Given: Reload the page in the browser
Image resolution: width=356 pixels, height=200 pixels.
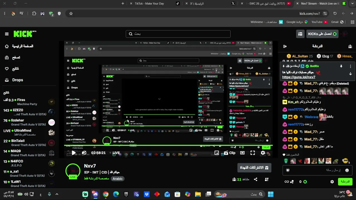Looking at the screenshot, I should (335, 13).
